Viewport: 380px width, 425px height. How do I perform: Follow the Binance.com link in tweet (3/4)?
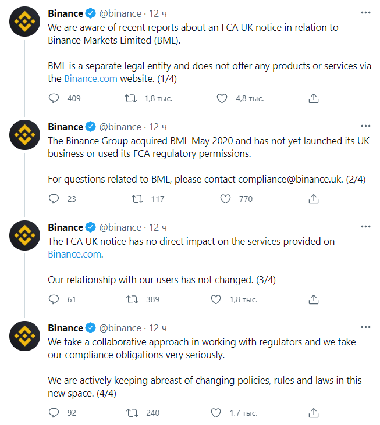tap(74, 254)
